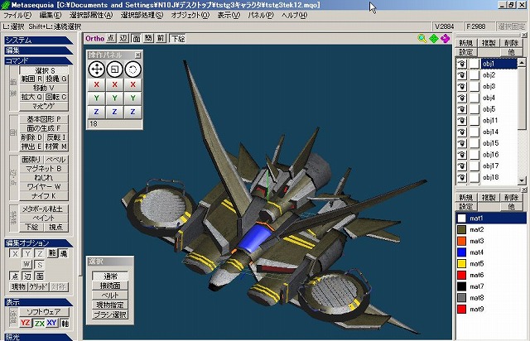
Task: Click the ソフトウェア render mode button
Action: tap(44, 312)
